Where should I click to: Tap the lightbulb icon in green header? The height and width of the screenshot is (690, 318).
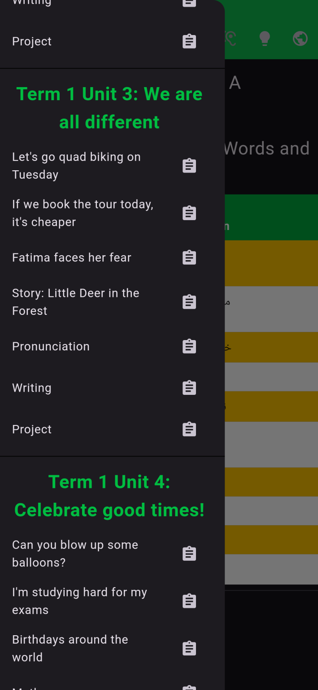pos(265,39)
